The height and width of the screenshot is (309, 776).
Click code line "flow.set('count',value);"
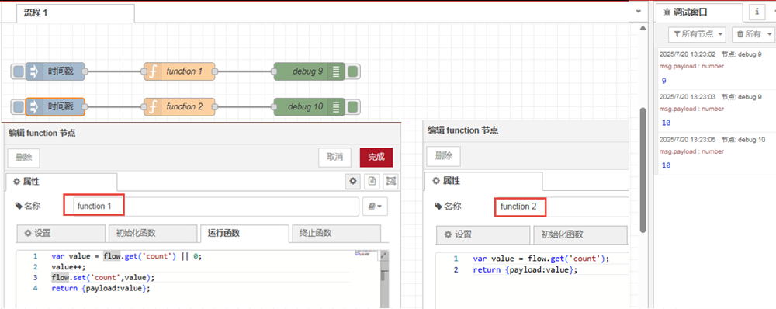pyautogui.click(x=103, y=277)
